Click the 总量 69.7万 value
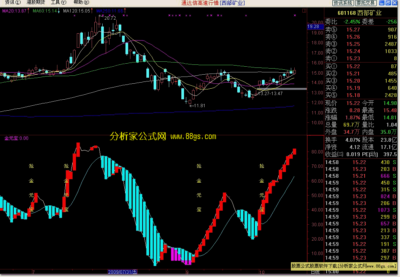Viewport: 400px width, 277px height. point(351,125)
